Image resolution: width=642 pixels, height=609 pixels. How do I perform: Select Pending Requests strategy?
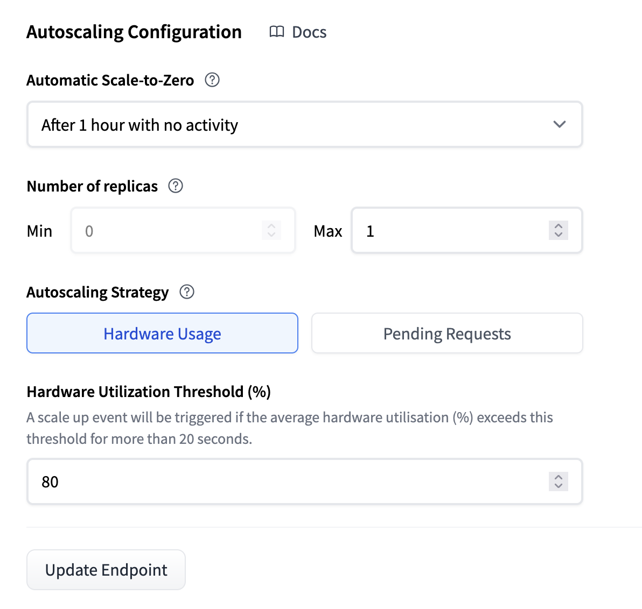447,334
